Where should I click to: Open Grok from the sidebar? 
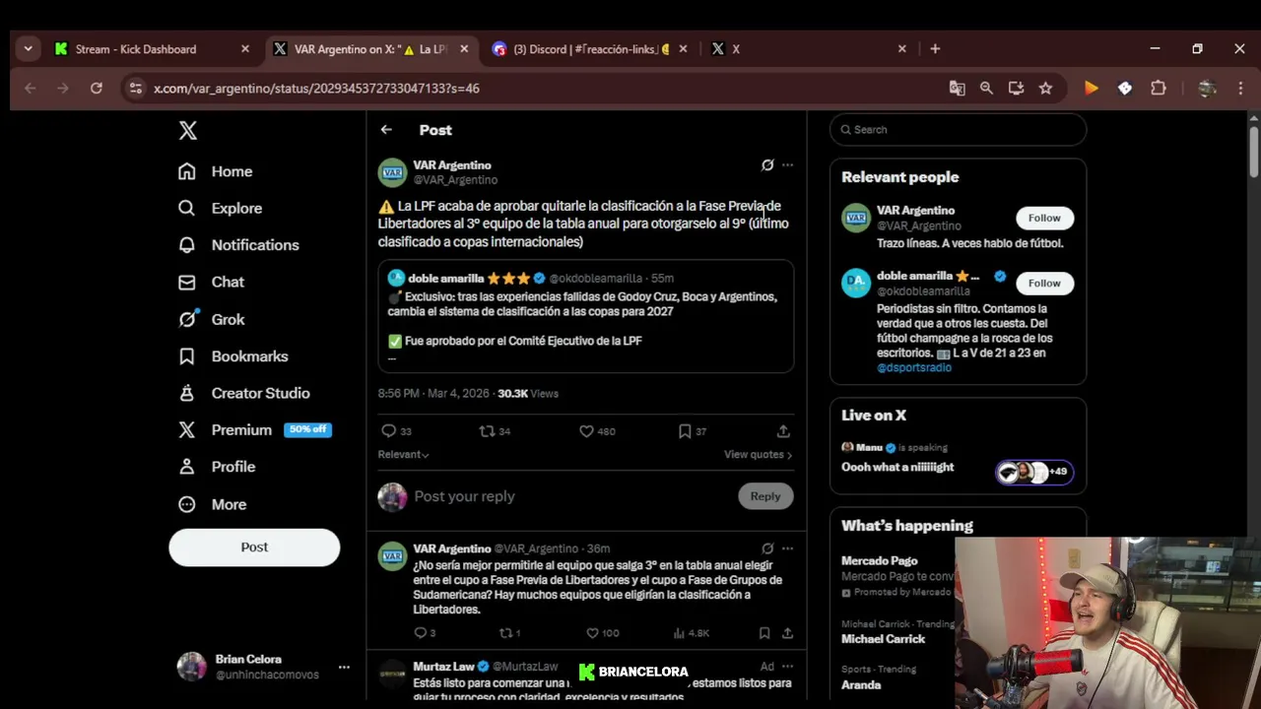click(x=211, y=319)
